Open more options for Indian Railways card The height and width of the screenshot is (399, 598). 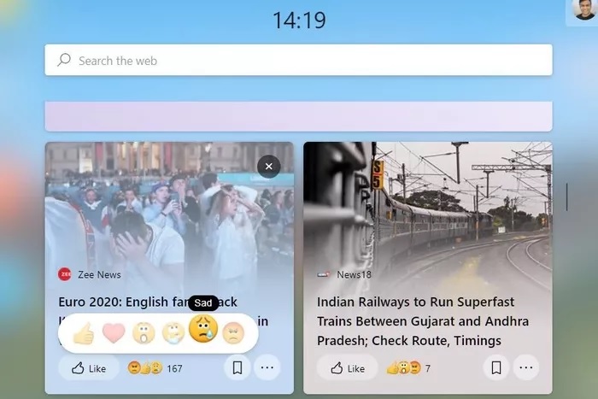525,368
